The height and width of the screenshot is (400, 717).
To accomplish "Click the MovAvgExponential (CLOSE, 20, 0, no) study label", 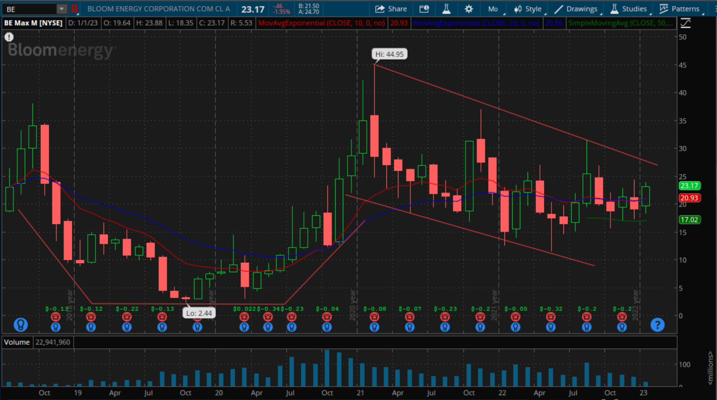I will (x=477, y=23).
